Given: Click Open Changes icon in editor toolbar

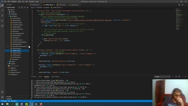Looking at the screenshot, I should (179, 5).
